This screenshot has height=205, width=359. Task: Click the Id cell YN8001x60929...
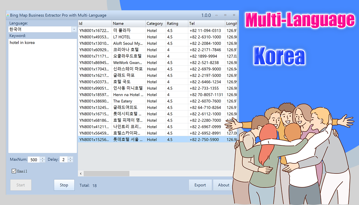(x=95, y=50)
